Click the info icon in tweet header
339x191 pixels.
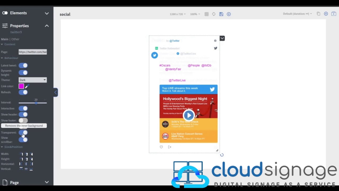tap(215, 41)
